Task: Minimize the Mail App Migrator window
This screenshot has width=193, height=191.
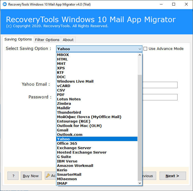Action: tap(161, 4)
